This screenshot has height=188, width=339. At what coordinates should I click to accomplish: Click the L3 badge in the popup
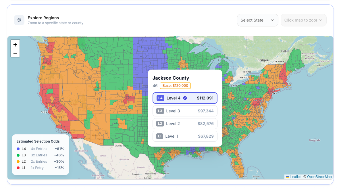[160, 111]
